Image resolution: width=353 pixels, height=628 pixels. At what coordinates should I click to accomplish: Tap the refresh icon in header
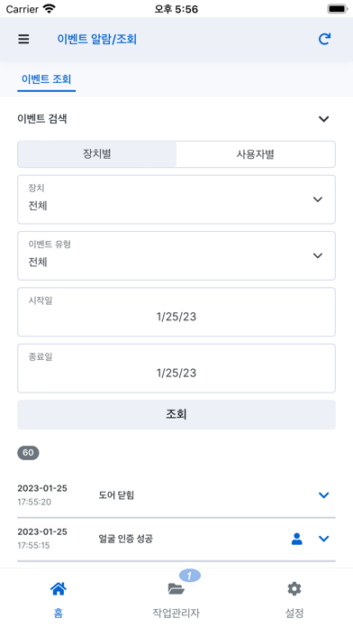coord(324,39)
